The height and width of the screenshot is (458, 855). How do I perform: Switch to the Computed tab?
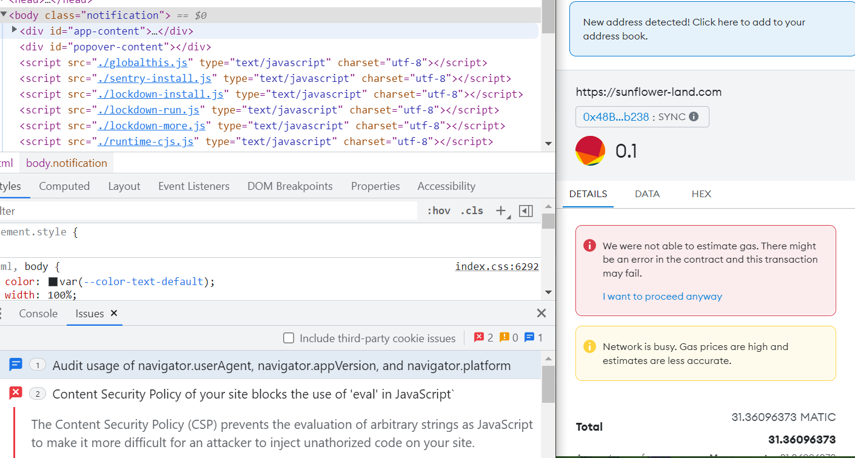point(64,186)
